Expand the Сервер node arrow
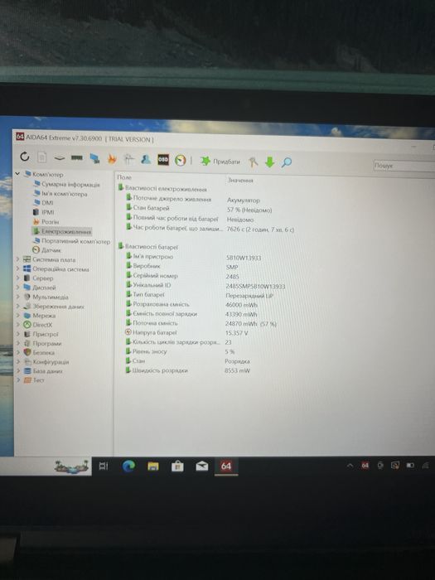435x580 pixels. coord(17,278)
